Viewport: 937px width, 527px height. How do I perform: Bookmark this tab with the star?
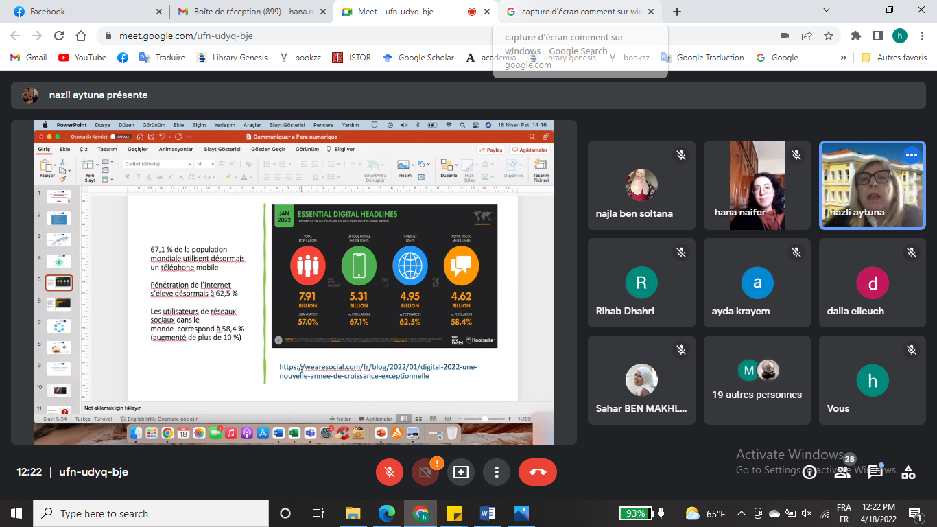click(x=829, y=36)
